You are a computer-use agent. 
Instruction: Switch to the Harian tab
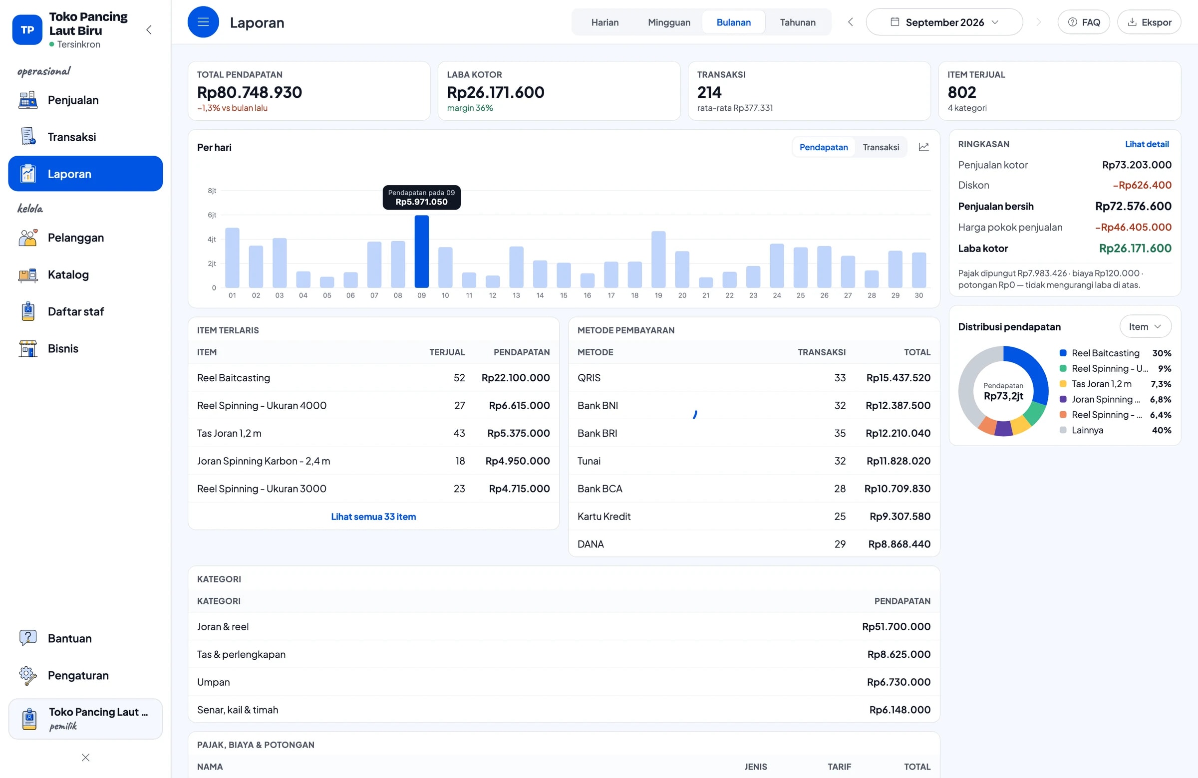pyautogui.click(x=604, y=22)
